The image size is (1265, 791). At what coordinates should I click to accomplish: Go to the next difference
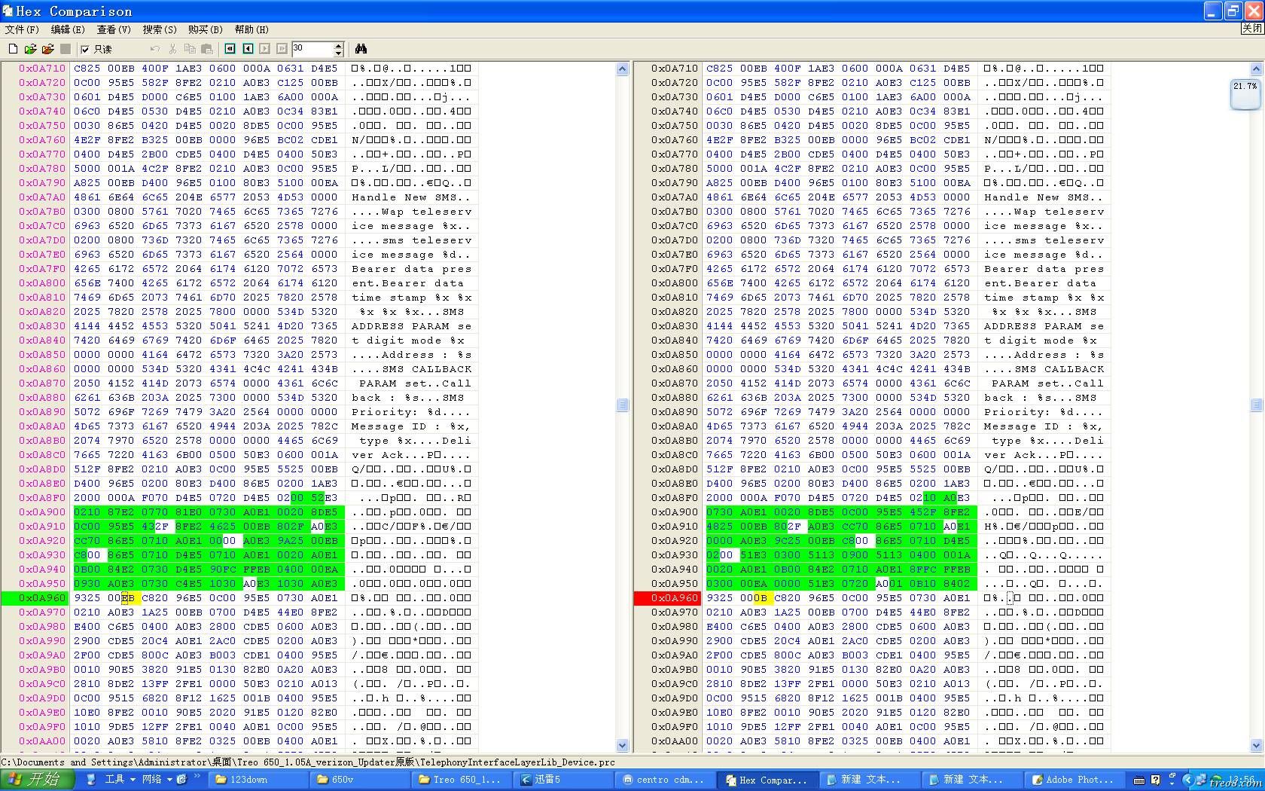click(x=265, y=49)
